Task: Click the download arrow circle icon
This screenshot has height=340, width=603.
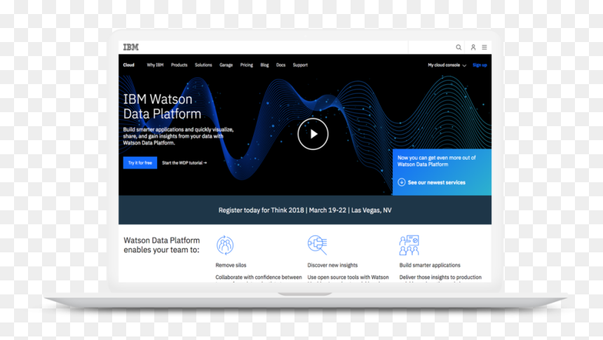Action: (402, 182)
